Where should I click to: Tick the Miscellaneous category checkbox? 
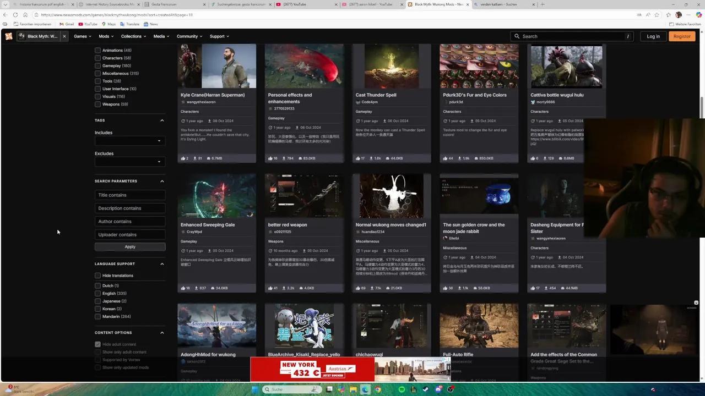click(x=97, y=73)
